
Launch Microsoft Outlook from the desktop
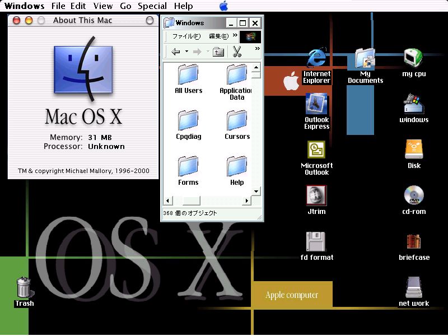pyautogui.click(x=316, y=150)
